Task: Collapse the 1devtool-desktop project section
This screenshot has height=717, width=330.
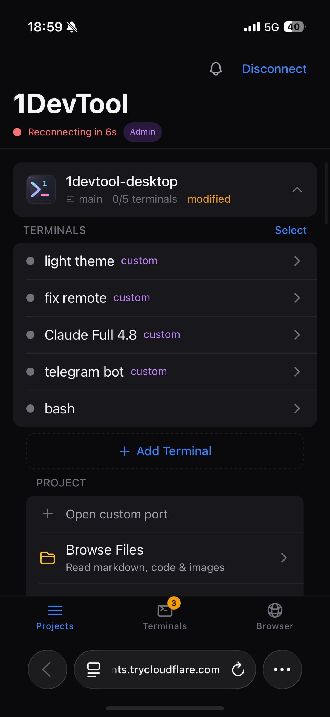Action: 297,190
